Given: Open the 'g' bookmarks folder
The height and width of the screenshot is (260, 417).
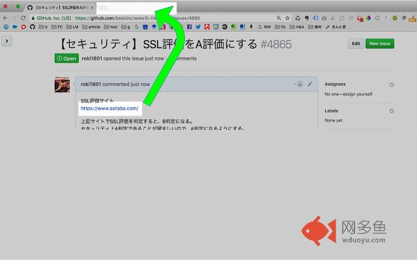Looking at the screenshot, I should tap(126, 27).
